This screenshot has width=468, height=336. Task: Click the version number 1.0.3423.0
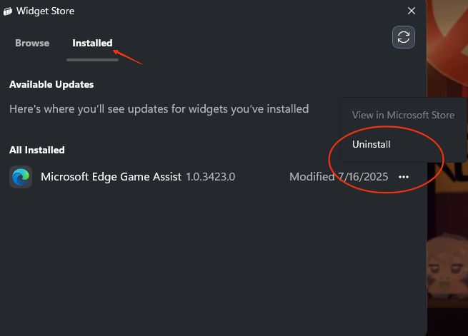coord(211,177)
